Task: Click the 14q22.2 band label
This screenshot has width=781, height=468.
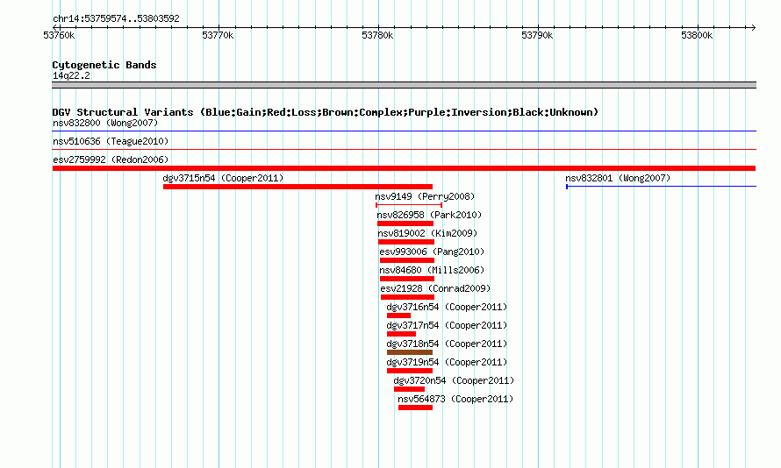Action: (x=71, y=75)
